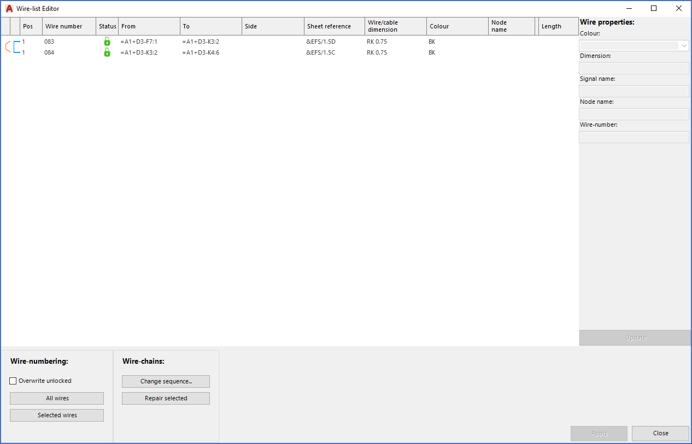
Task: Open the Colour dropdown in Wire properties
Action: [x=634, y=46]
